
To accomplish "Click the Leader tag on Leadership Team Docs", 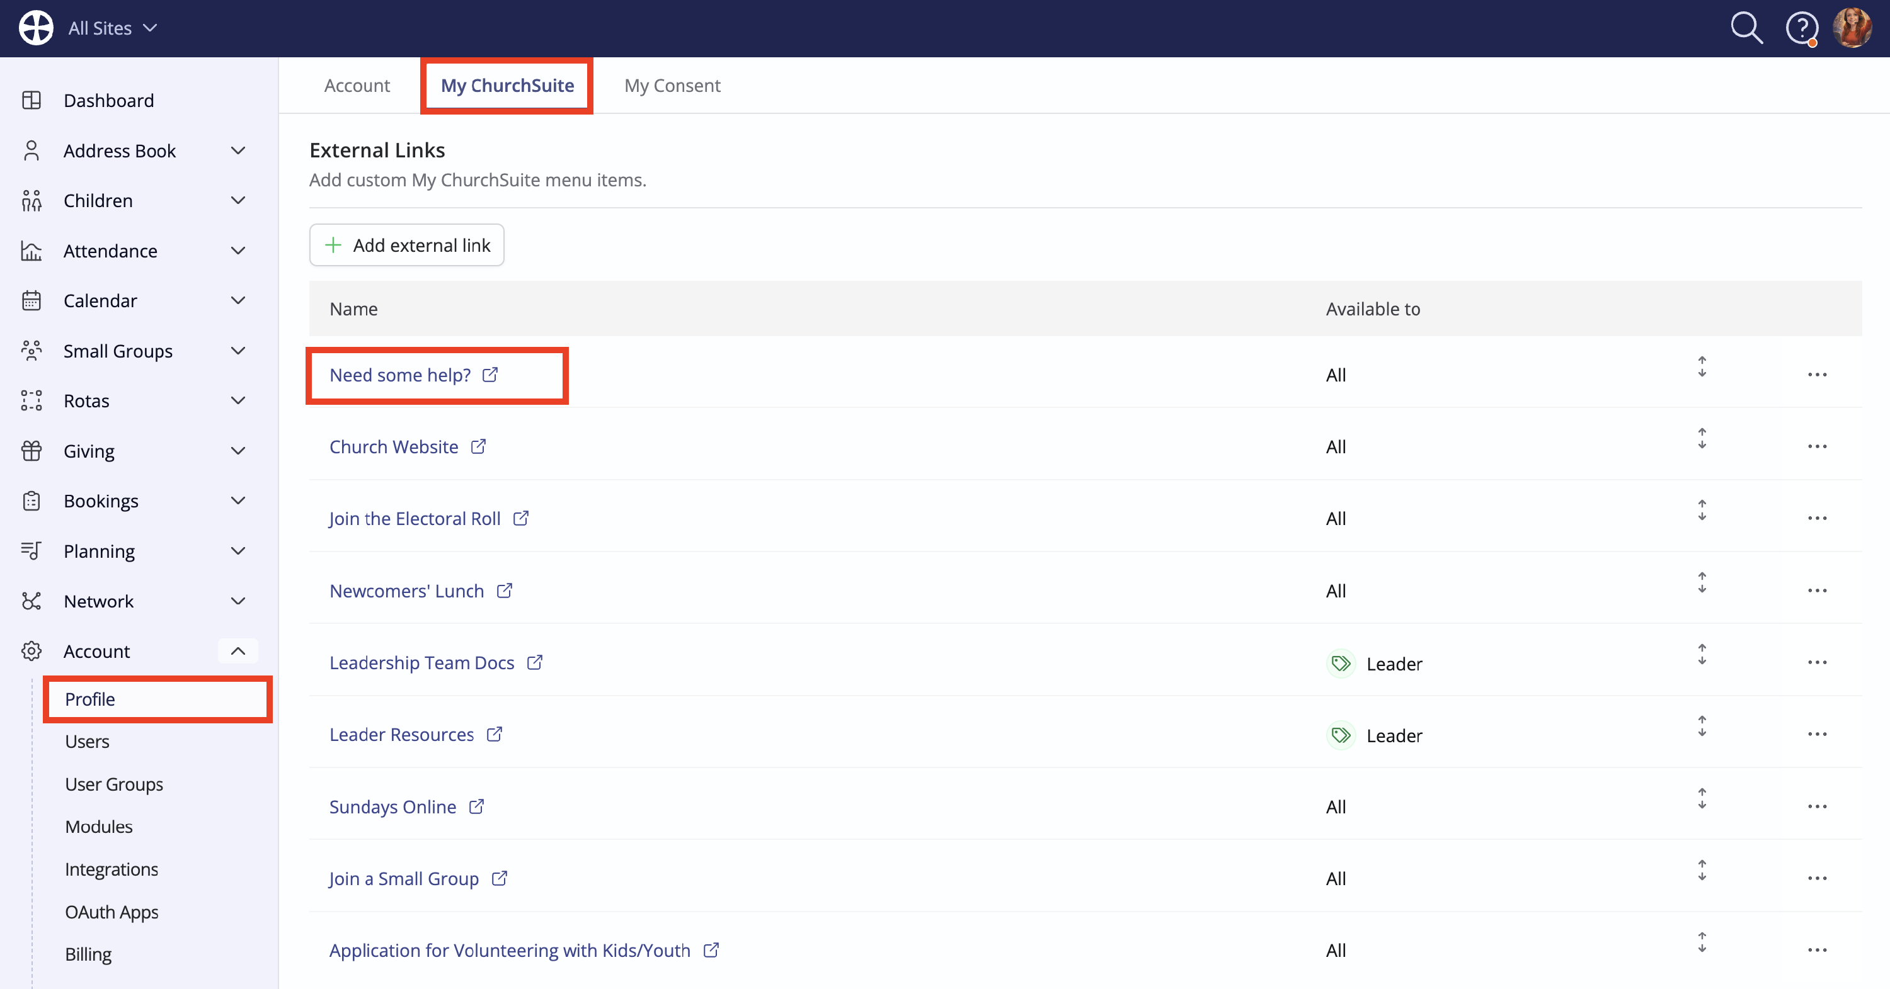I will (1374, 664).
